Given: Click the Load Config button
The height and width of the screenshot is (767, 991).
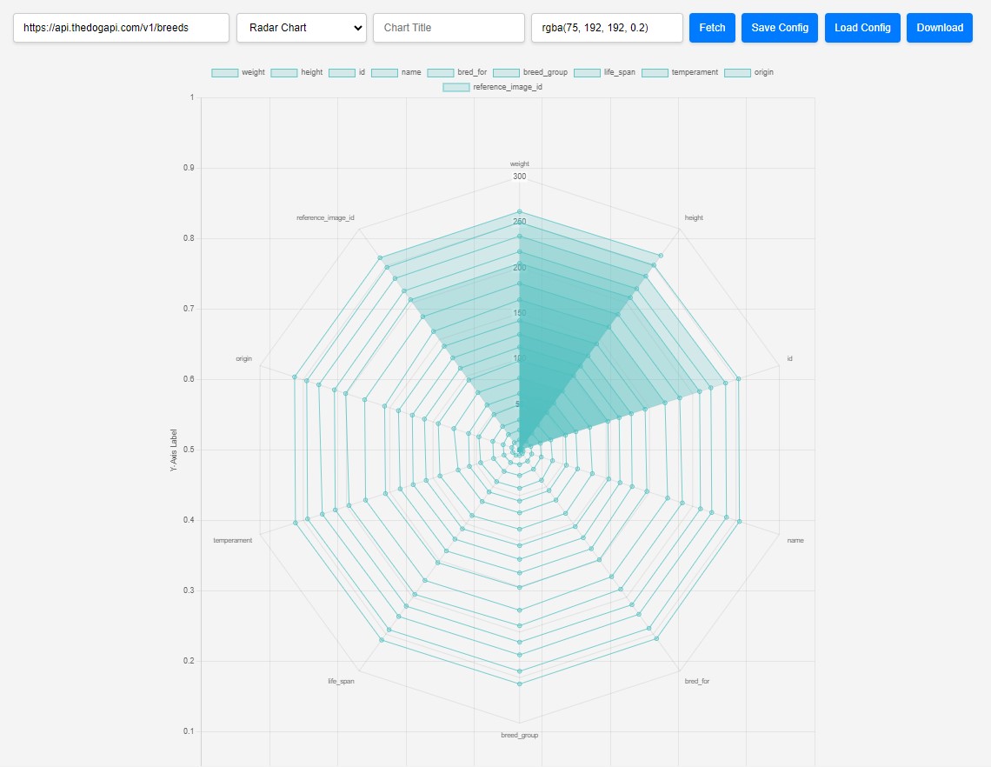Looking at the screenshot, I should tap(862, 28).
